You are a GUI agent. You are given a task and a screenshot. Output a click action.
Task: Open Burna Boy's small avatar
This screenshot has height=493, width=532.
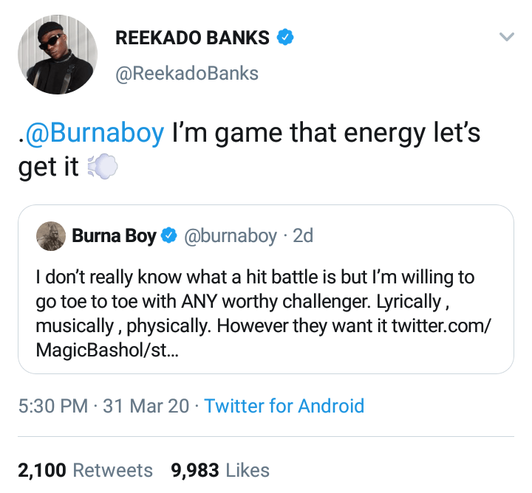click(51, 236)
